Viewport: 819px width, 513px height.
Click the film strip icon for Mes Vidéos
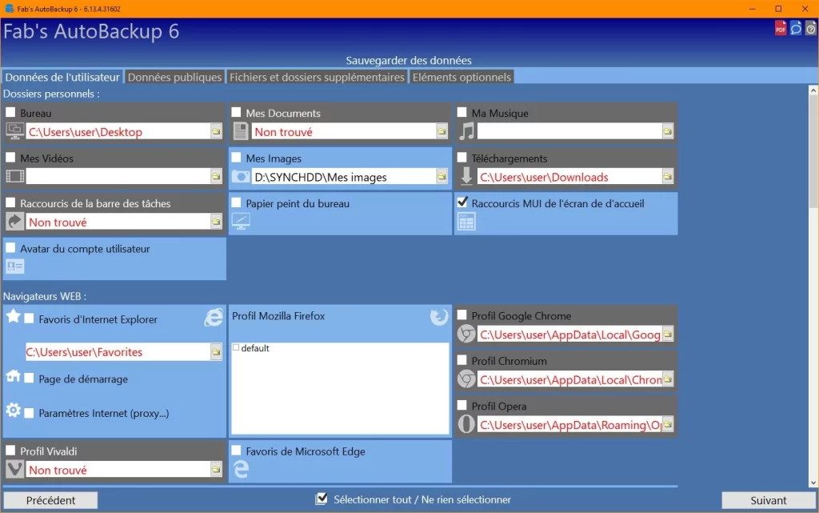click(15, 176)
